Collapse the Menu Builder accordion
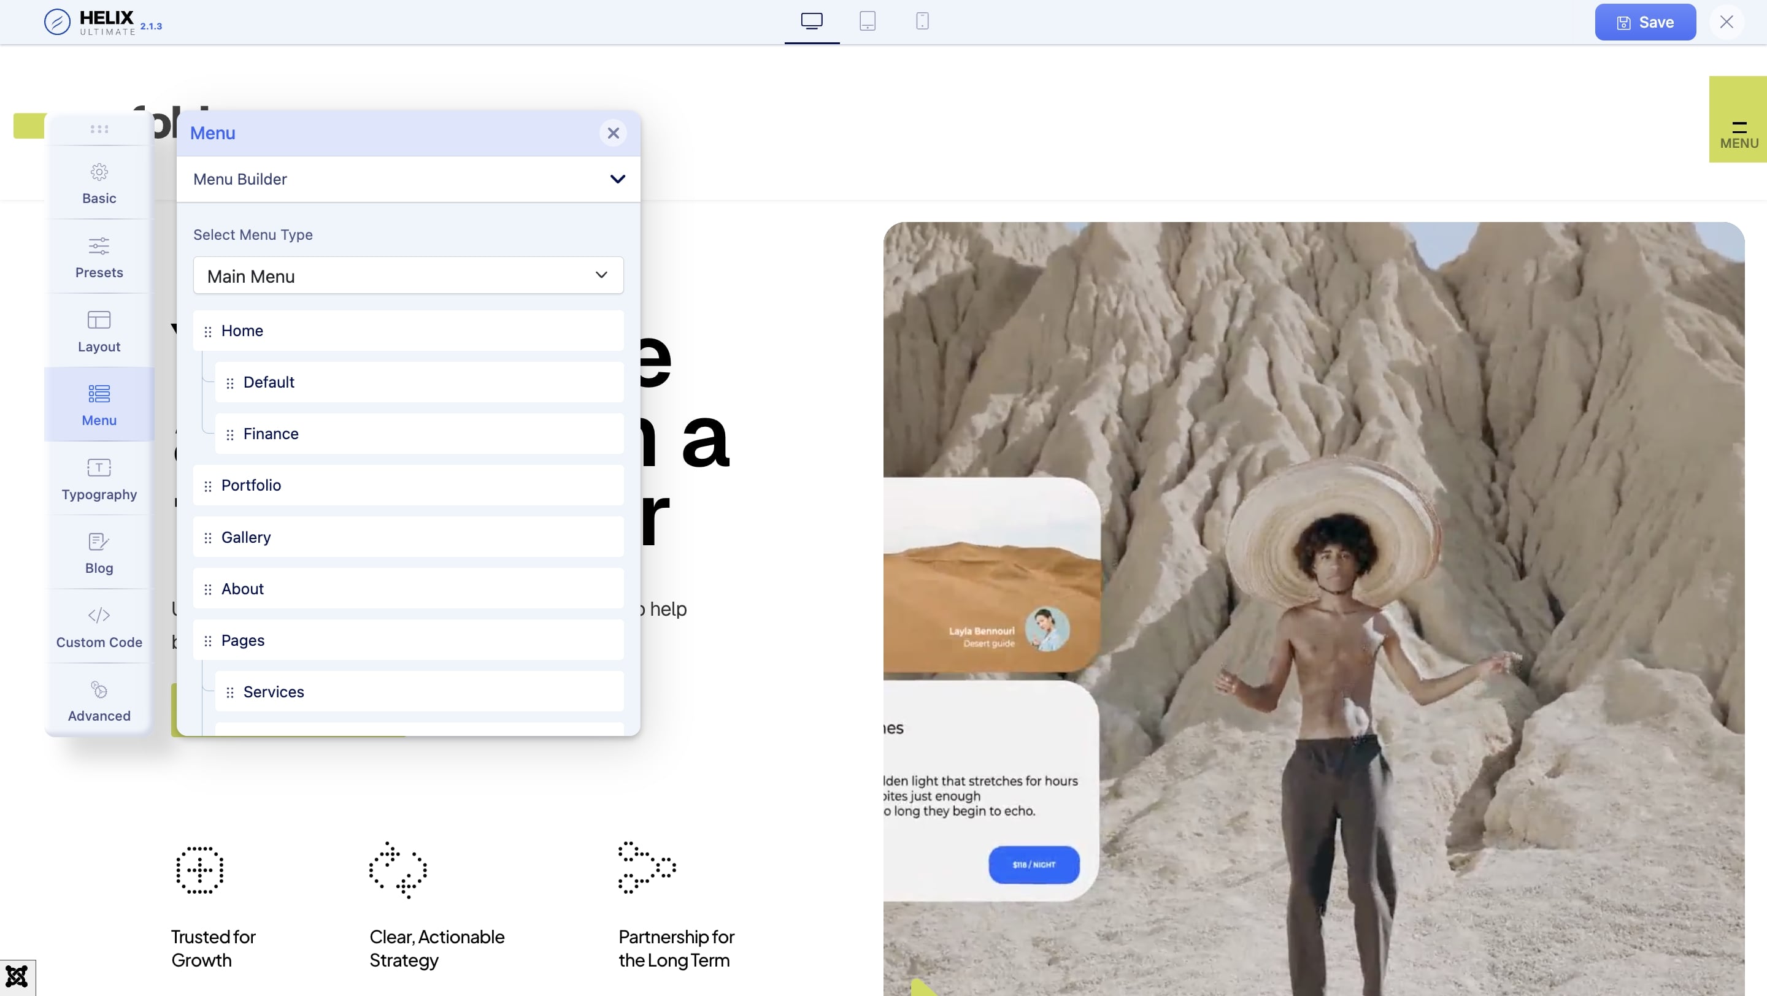The height and width of the screenshot is (996, 1767). 617,179
